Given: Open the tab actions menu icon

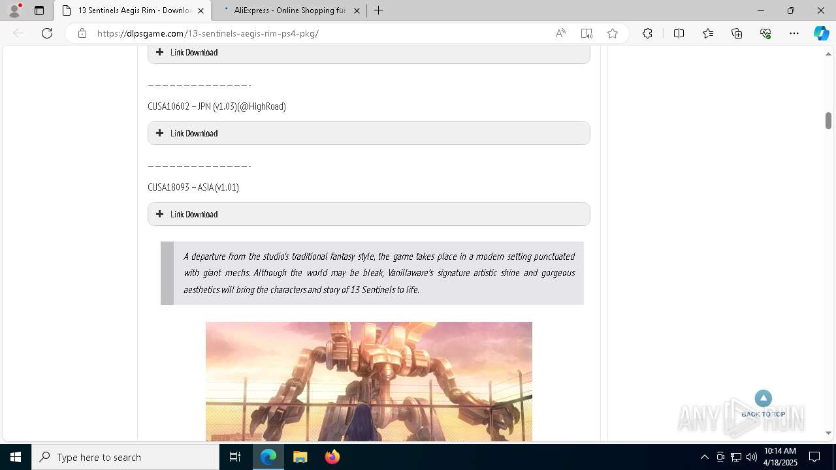Looking at the screenshot, I should point(39,10).
